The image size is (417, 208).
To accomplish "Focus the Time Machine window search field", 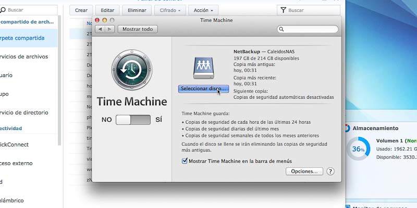I will click(308, 29).
